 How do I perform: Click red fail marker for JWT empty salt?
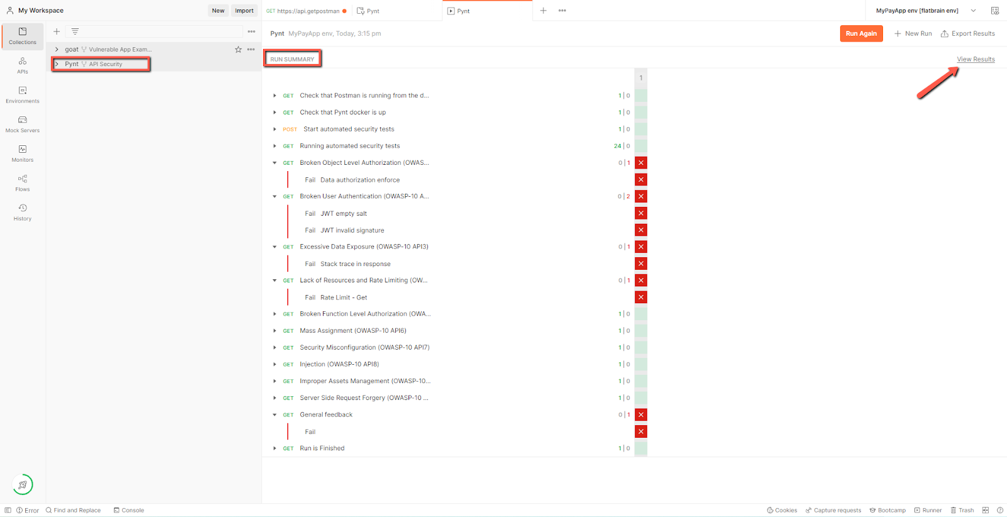[x=641, y=213]
